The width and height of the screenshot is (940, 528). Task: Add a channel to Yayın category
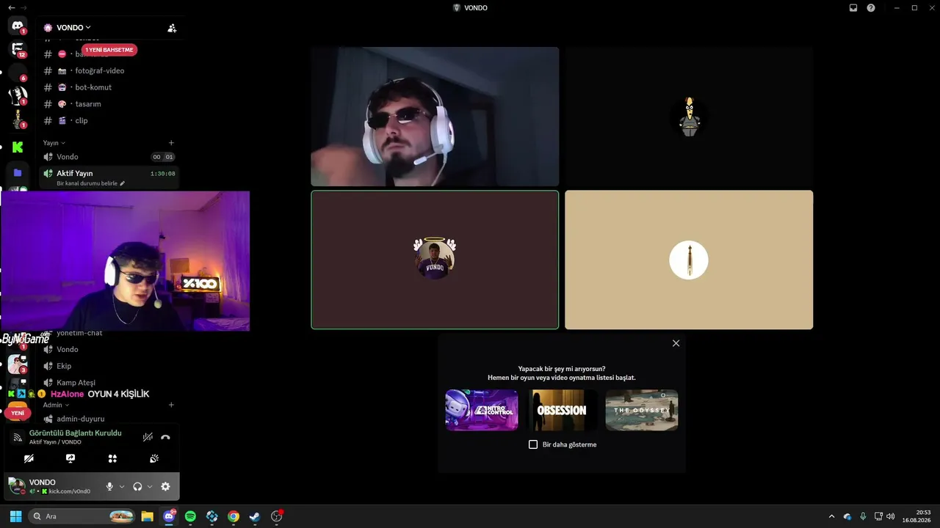coord(171,143)
